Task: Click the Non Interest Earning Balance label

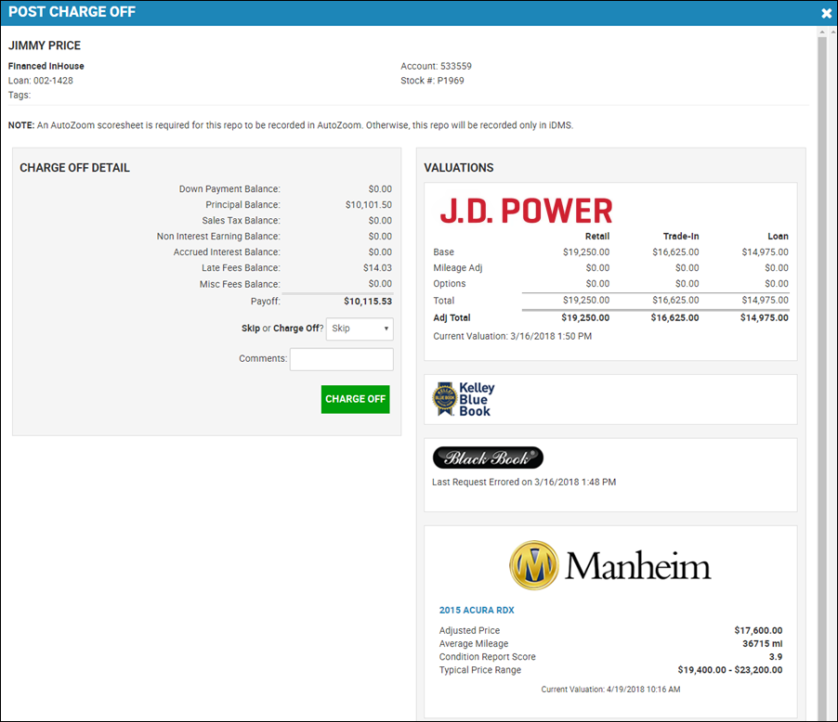Action: [x=218, y=236]
